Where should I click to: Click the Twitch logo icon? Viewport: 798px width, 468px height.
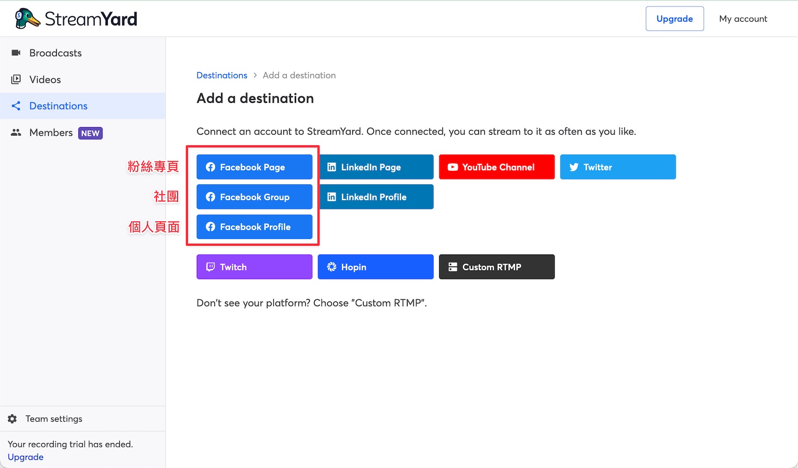[x=210, y=267]
